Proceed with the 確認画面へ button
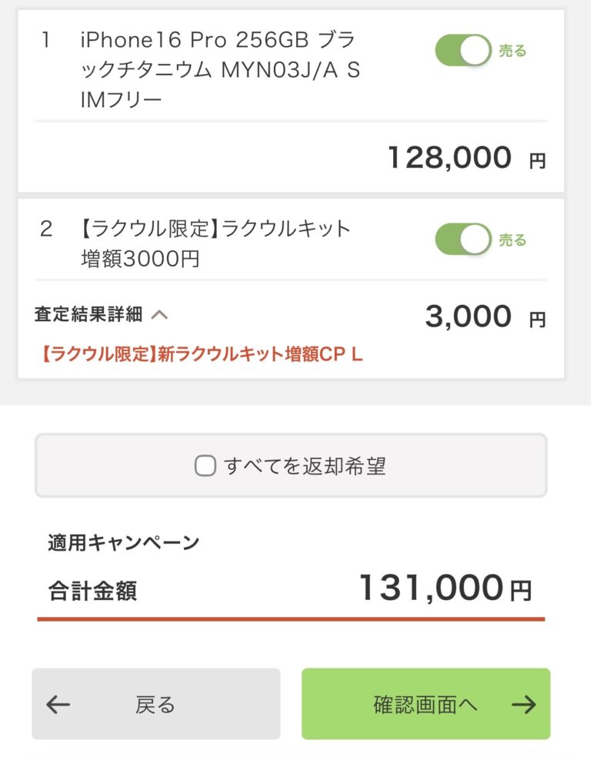This screenshot has width=600, height=761. (x=425, y=704)
